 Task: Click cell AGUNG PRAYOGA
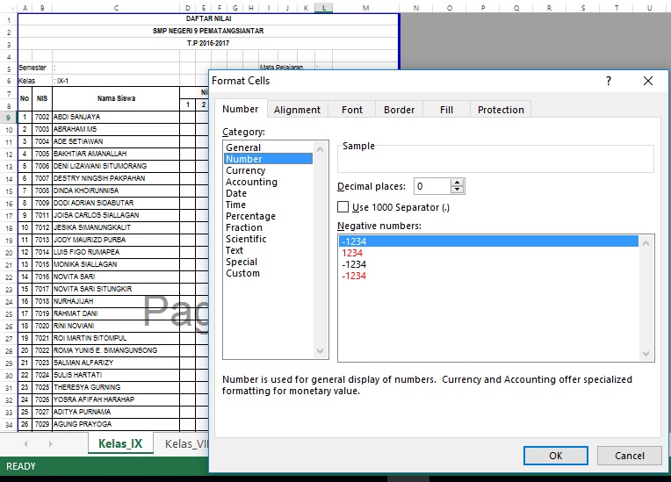point(116,424)
